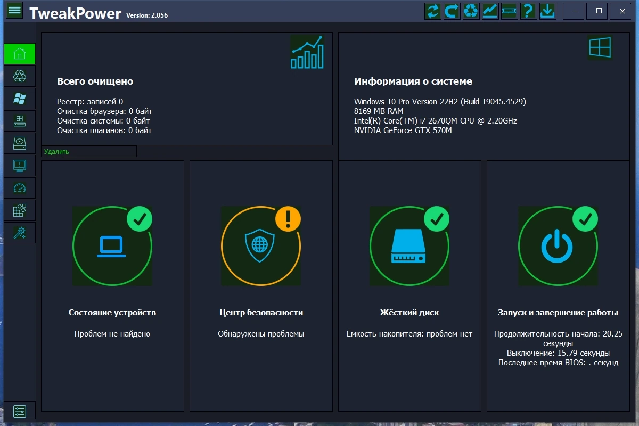Open the Windows computer sidebar icon
This screenshot has height=426, width=639.
20,121
